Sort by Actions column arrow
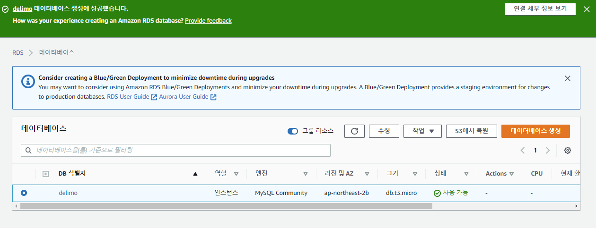Screen dimensions: 596x228 pos(511,174)
